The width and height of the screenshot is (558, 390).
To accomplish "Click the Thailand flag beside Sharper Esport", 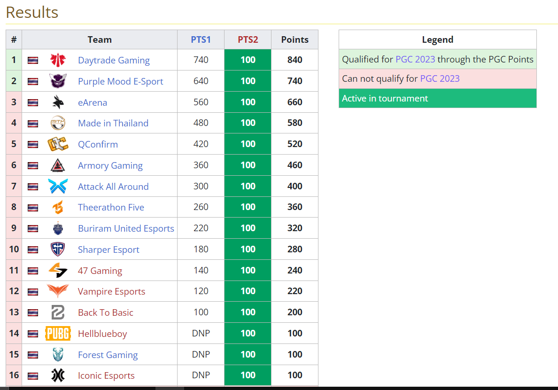I will click(x=33, y=250).
